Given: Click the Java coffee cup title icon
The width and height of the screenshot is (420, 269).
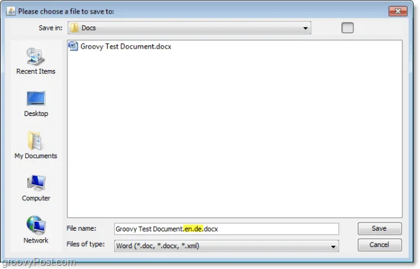Looking at the screenshot, I should pyautogui.click(x=11, y=11).
